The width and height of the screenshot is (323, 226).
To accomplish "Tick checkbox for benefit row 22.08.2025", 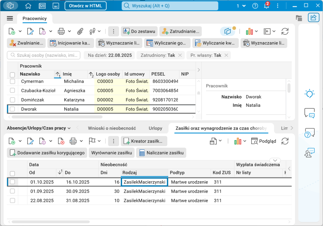I will tap(13, 200).
